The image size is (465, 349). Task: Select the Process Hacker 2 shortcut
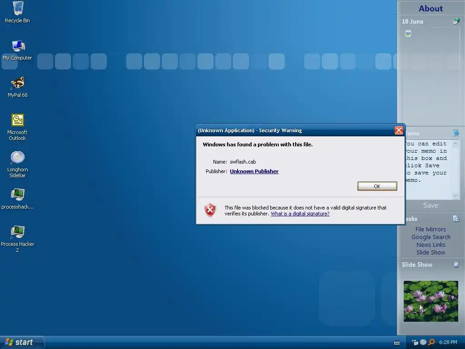tap(18, 239)
